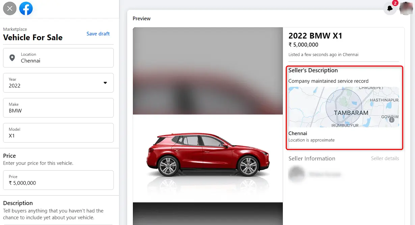Click the red car photo in preview
The width and height of the screenshot is (415, 225).
pyautogui.click(x=208, y=158)
